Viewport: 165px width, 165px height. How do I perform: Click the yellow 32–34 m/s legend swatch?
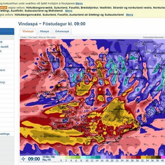pyautogui.click(x=143, y=157)
